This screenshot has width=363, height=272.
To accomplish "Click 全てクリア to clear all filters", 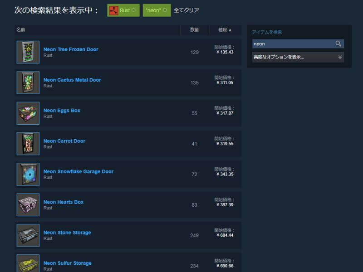I will tap(186, 10).
